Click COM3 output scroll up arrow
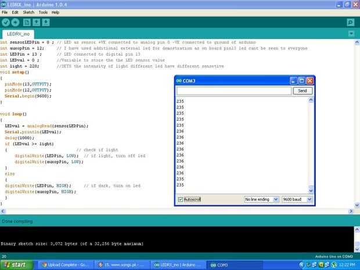Screen dimensions: 360x270 [311, 100]
